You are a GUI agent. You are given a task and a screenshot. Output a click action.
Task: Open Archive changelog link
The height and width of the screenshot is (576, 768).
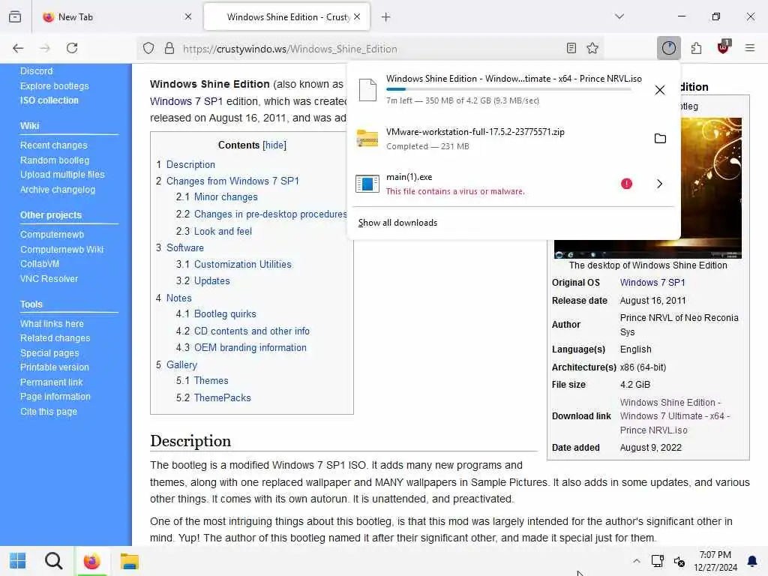tap(58, 190)
